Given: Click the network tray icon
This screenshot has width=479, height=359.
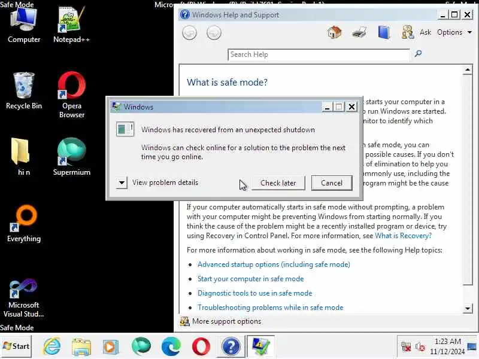Looking at the screenshot, I should pyautogui.click(x=406, y=347).
